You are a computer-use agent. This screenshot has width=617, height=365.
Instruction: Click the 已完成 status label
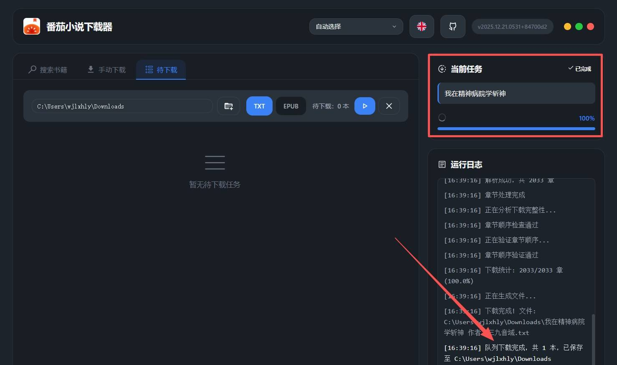(x=580, y=68)
